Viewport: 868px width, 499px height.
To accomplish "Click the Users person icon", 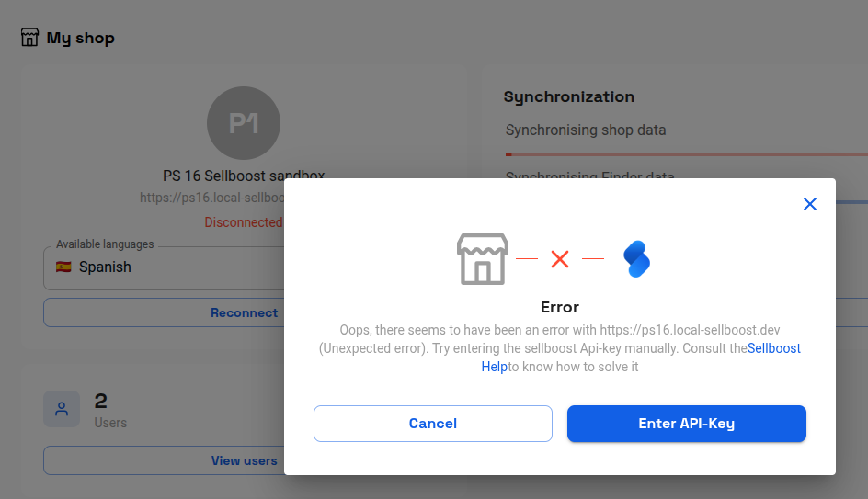I will (x=62, y=409).
